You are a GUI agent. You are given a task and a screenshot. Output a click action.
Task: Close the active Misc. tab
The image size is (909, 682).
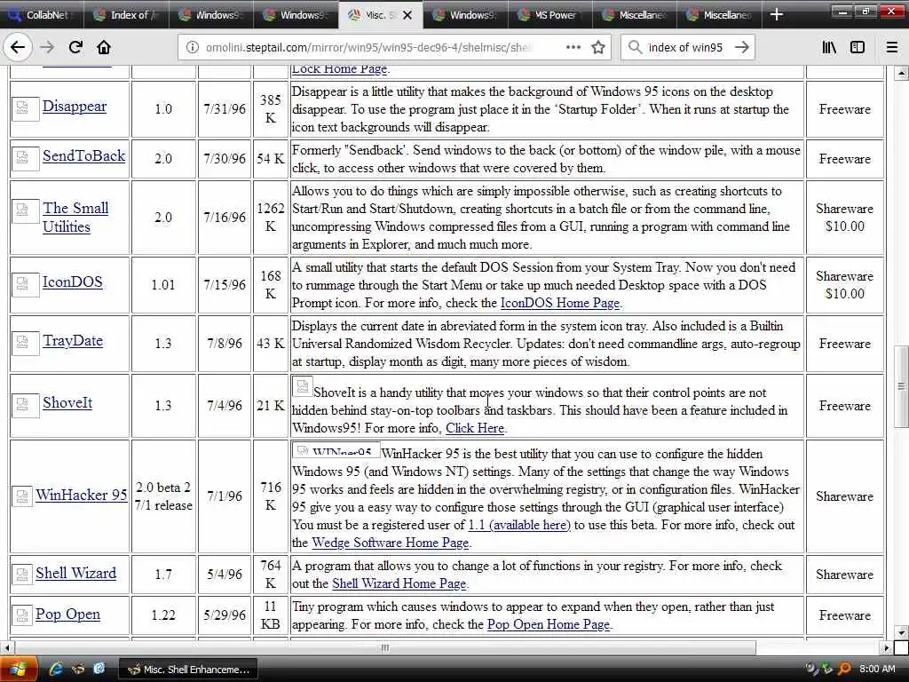point(407,15)
